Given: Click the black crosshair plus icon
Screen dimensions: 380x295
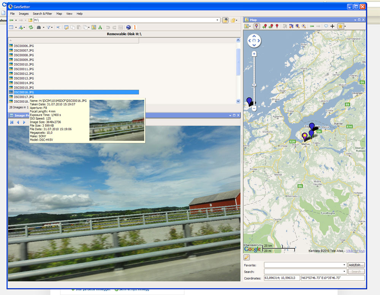Looking at the screenshot, I should pos(332,26).
